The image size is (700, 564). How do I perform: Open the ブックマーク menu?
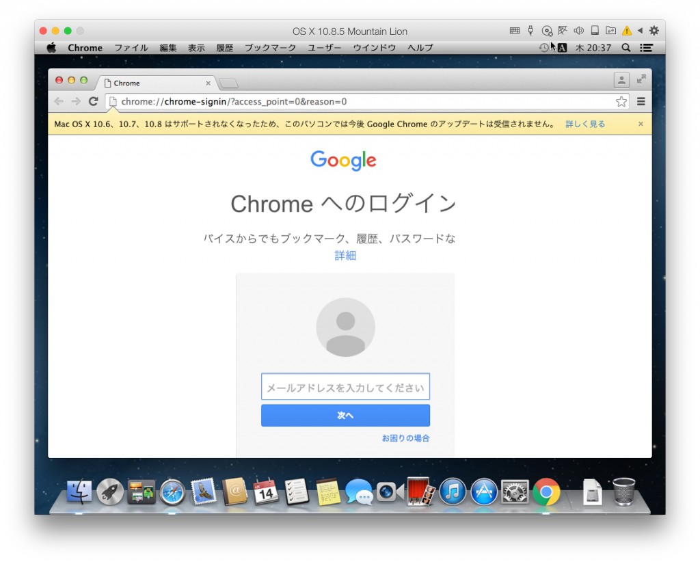(x=270, y=48)
